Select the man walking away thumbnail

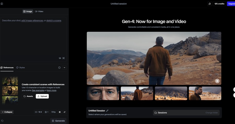point(137,93)
